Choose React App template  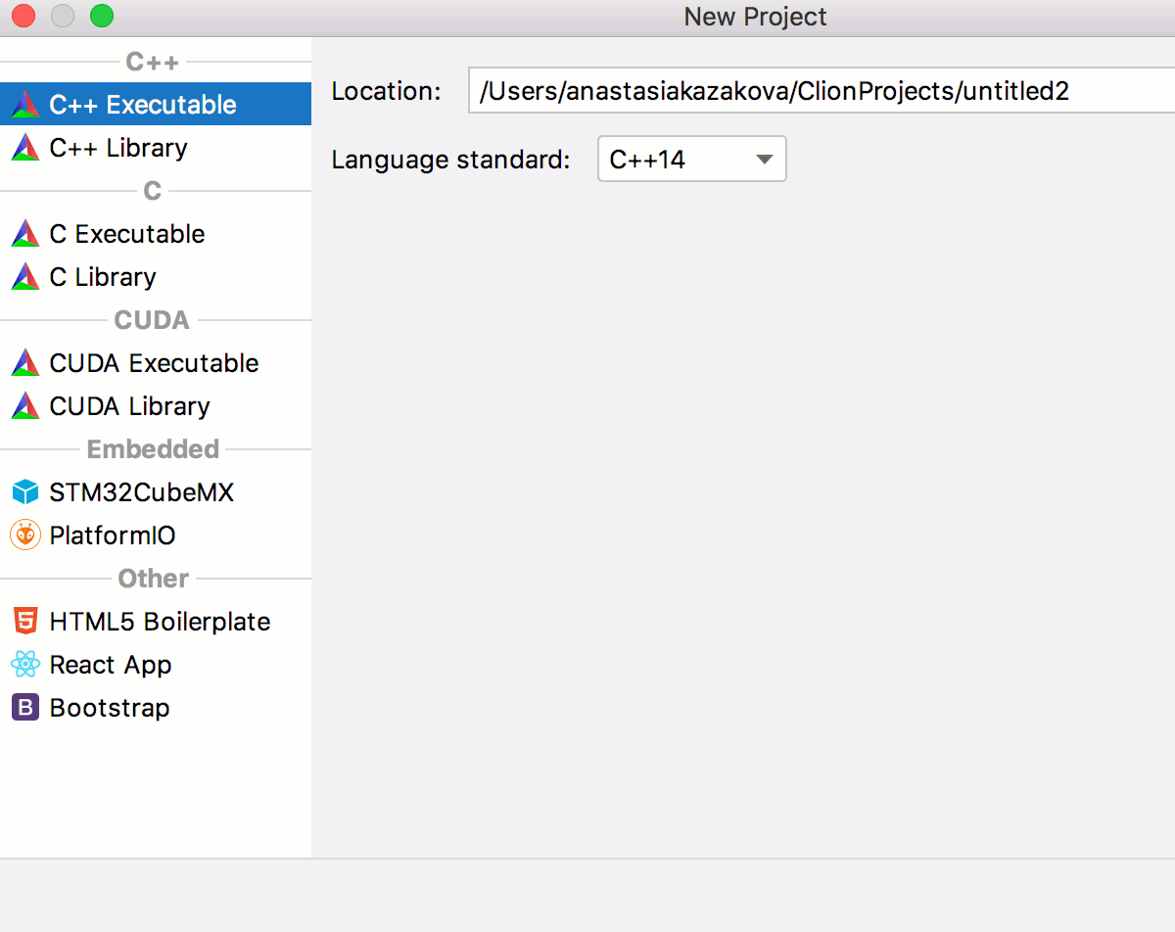click(156, 664)
